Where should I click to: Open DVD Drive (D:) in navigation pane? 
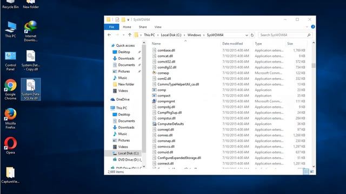tap(130, 160)
